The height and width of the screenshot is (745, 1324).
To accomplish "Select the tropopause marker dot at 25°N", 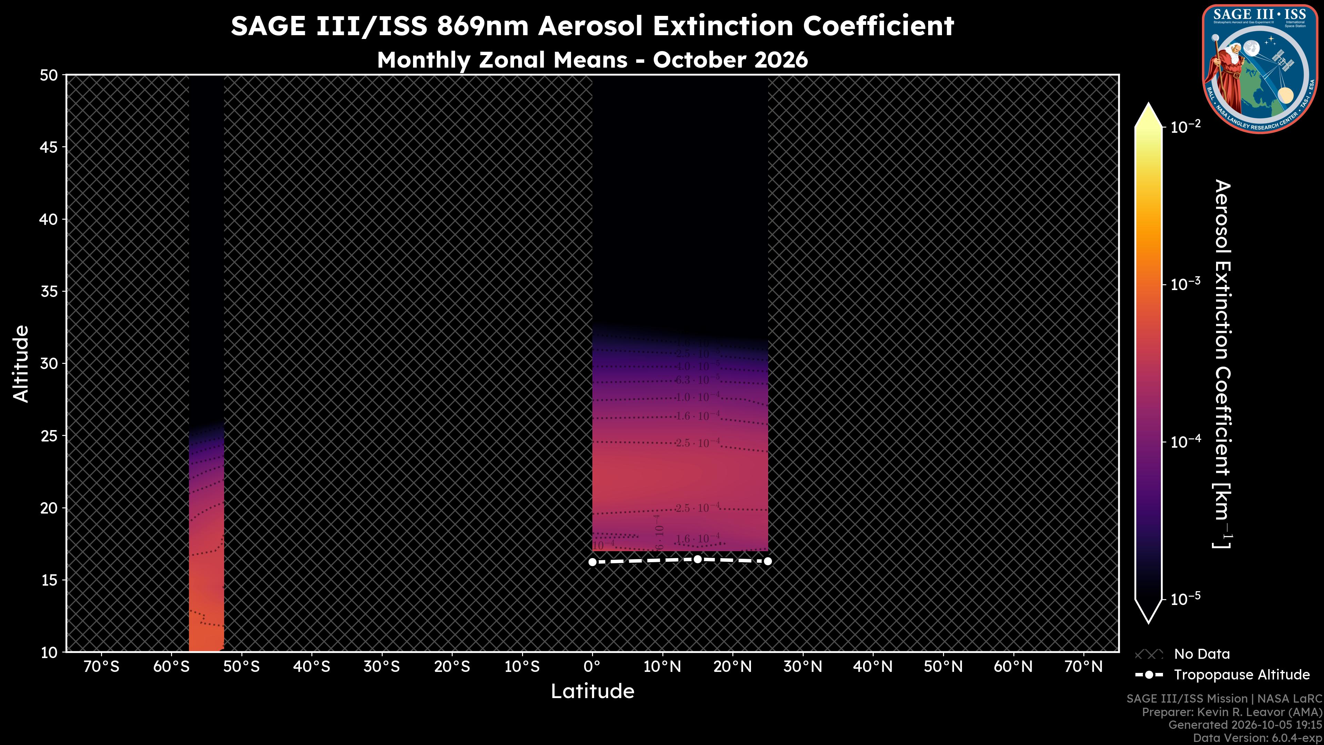I will tap(768, 561).
